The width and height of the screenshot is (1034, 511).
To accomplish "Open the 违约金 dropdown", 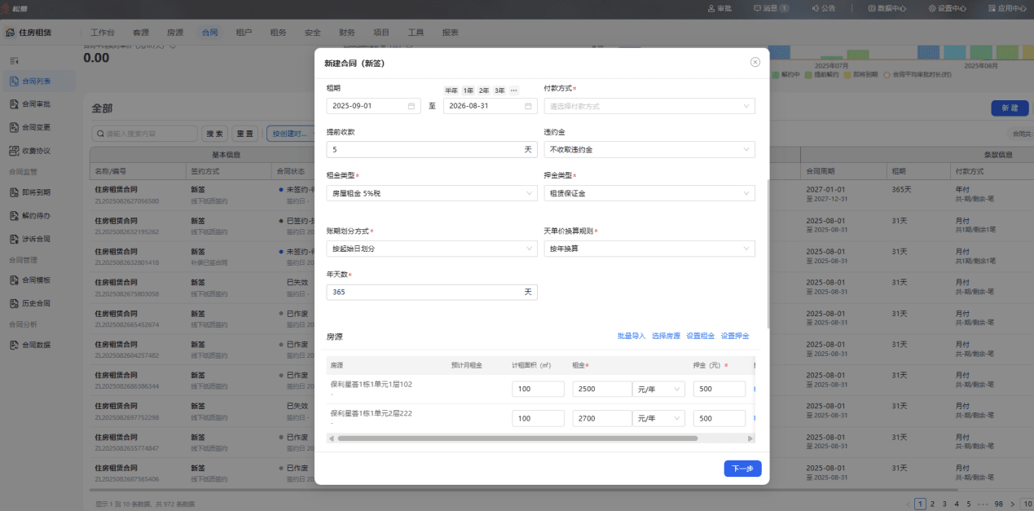I will [x=649, y=150].
